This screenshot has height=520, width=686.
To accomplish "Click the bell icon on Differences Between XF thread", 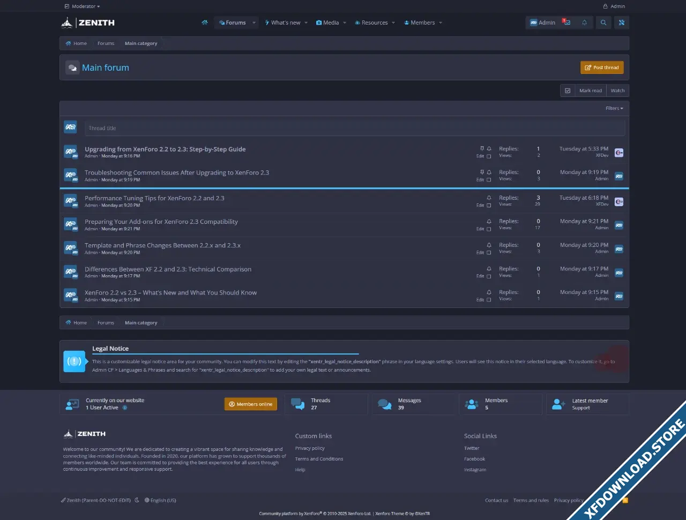I will [x=489, y=269].
